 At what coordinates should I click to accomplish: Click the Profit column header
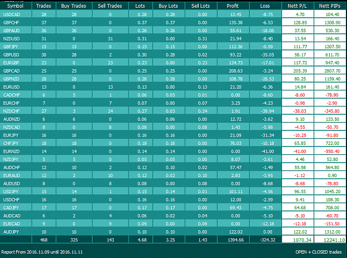pyautogui.click(x=233, y=6)
